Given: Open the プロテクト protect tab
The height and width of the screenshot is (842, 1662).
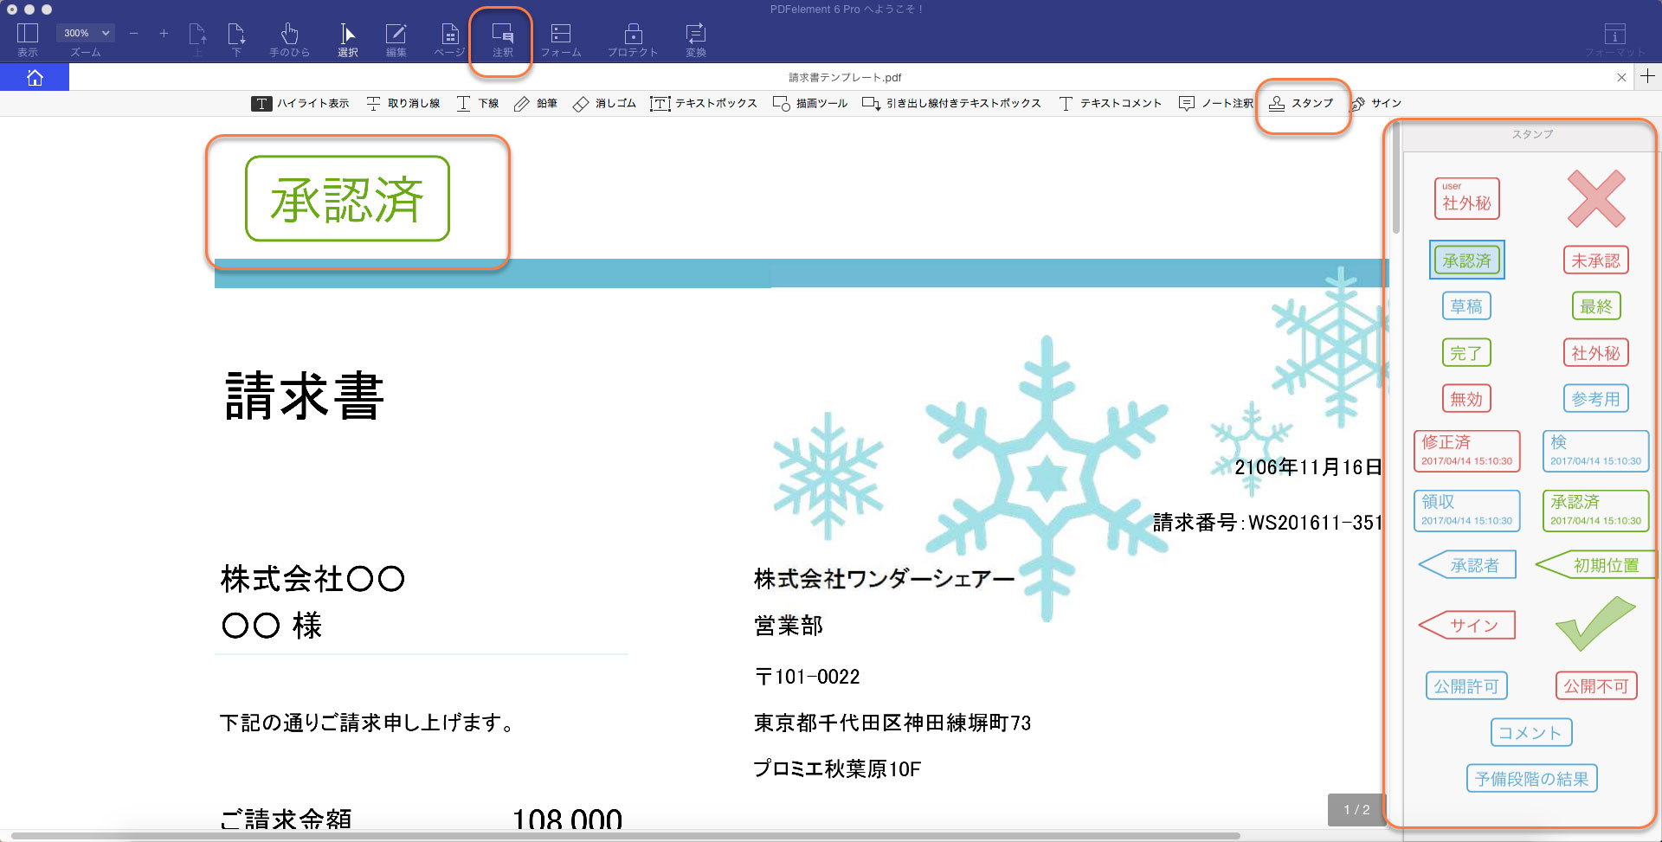Looking at the screenshot, I should (x=633, y=40).
